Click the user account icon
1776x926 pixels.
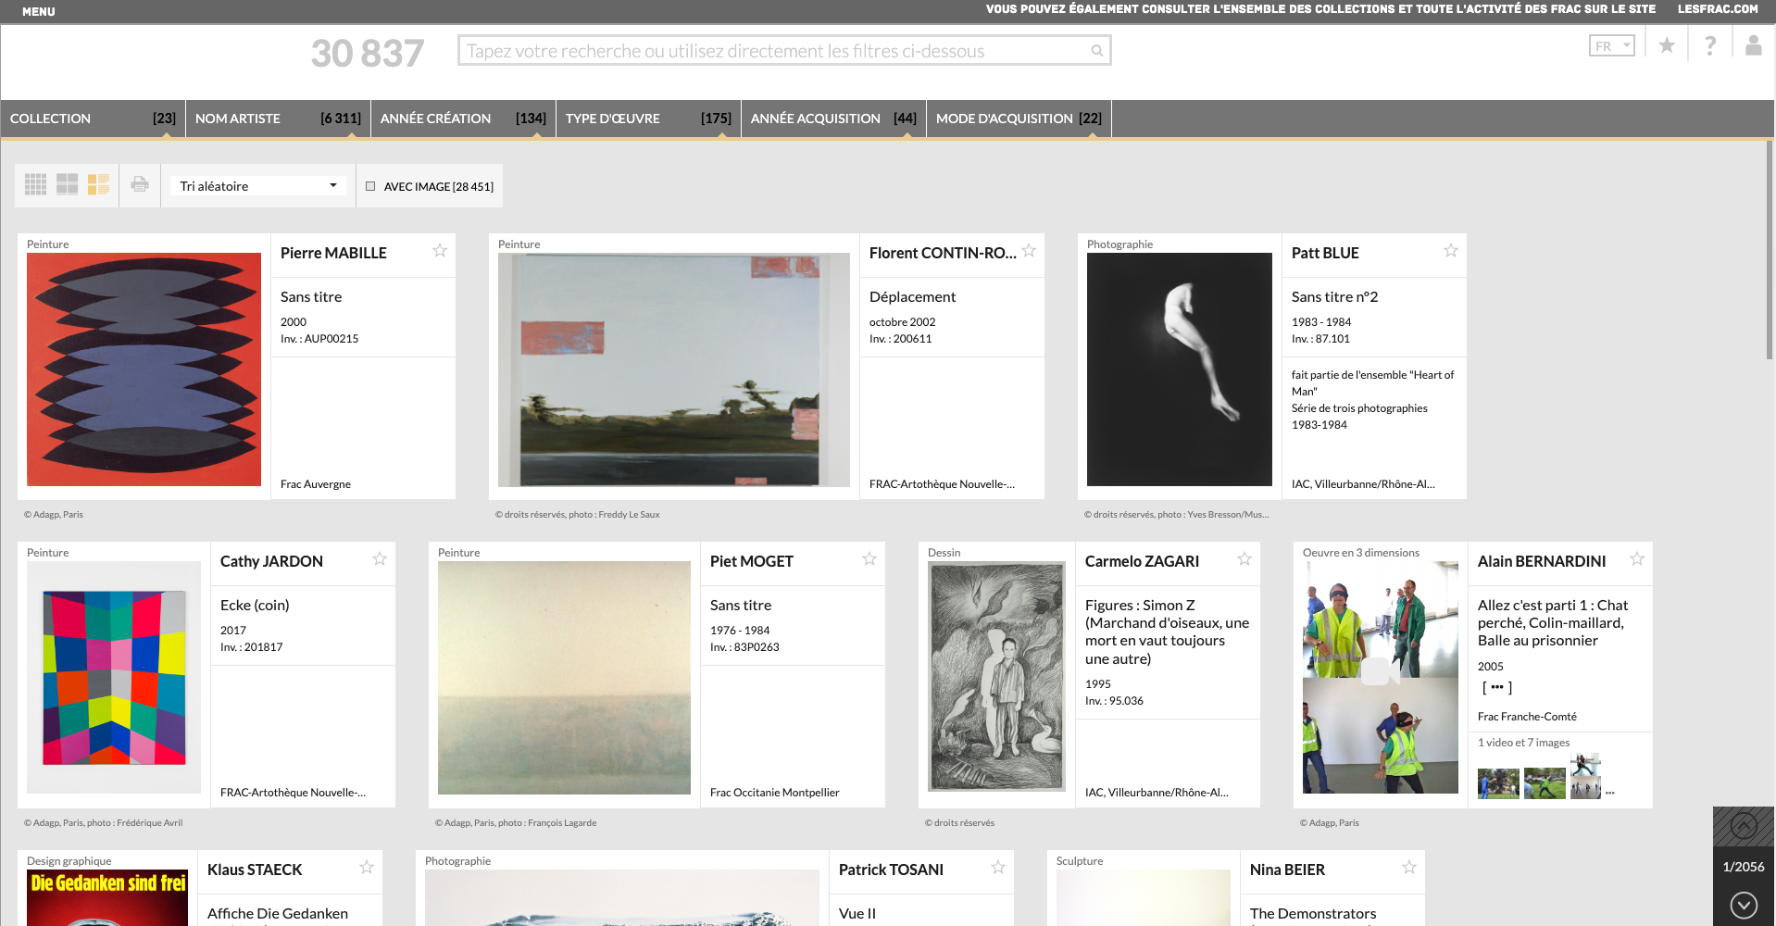[1753, 45]
